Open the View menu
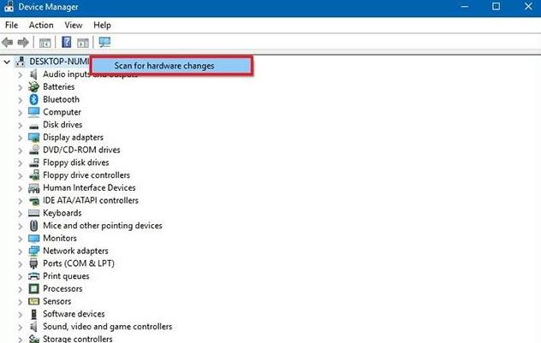This screenshot has width=541, height=343. tap(73, 25)
